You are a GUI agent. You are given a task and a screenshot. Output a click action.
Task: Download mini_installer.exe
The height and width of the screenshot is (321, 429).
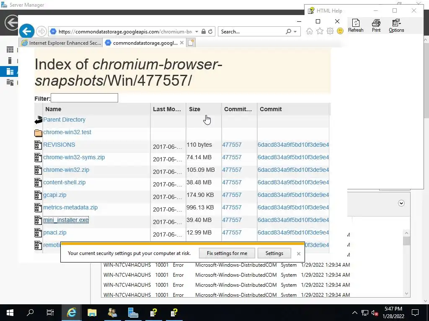pyautogui.click(x=66, y=220)
